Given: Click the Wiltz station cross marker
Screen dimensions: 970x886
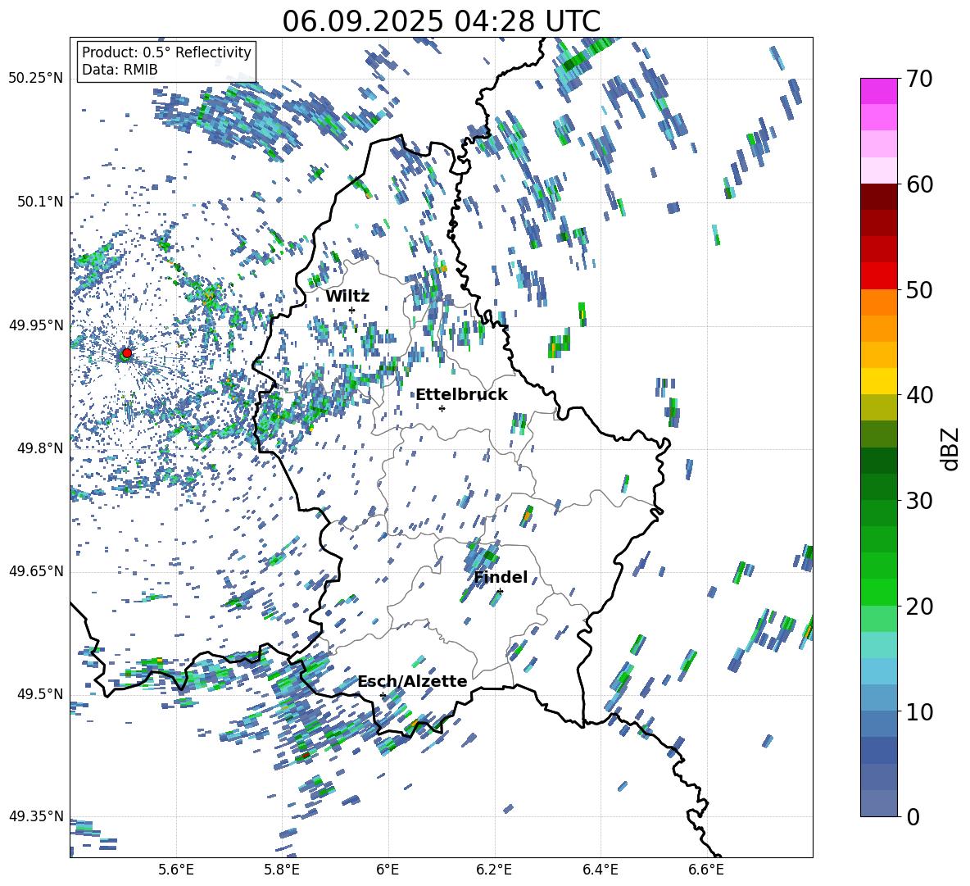Looking at the screenshot, I should pos(352,310).
